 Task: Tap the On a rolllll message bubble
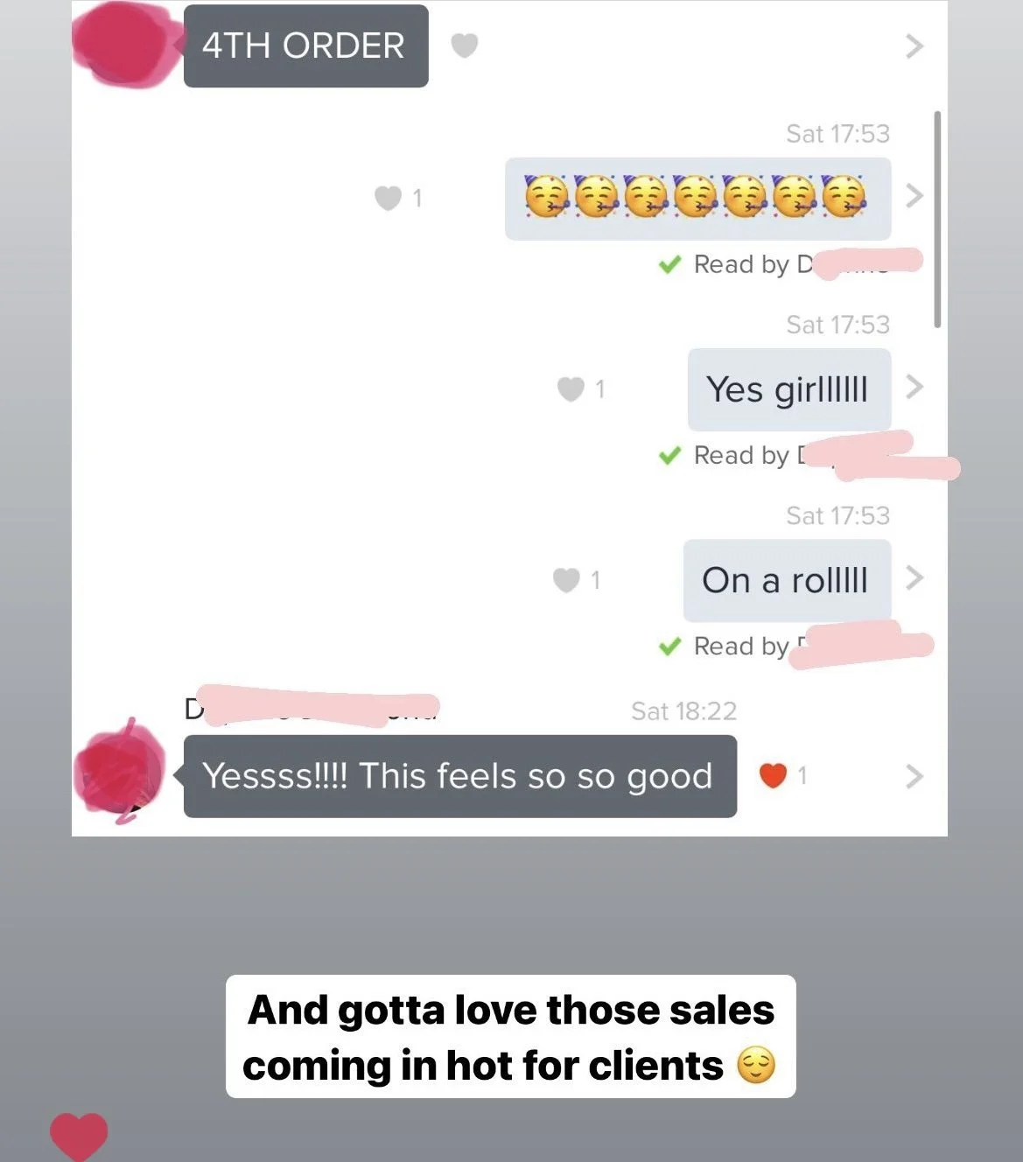point(787,580)
